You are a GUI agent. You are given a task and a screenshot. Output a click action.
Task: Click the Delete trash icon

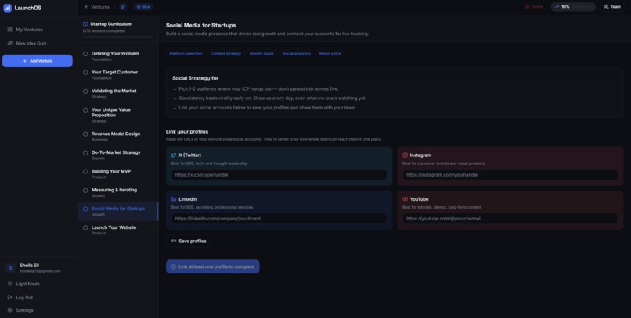pyautogui.click(x=527, y=7)
